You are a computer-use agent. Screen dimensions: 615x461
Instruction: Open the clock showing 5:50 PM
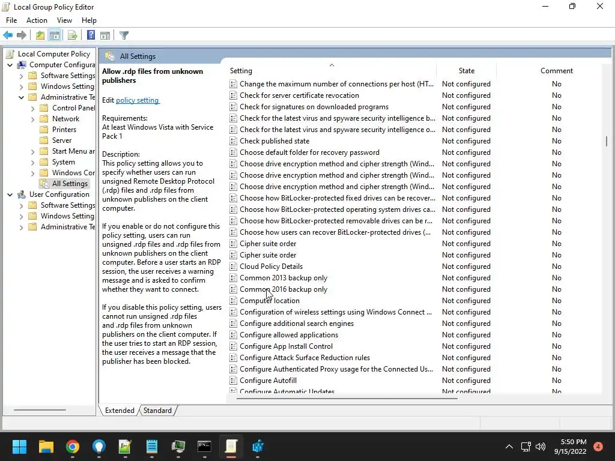coord(571,447)
